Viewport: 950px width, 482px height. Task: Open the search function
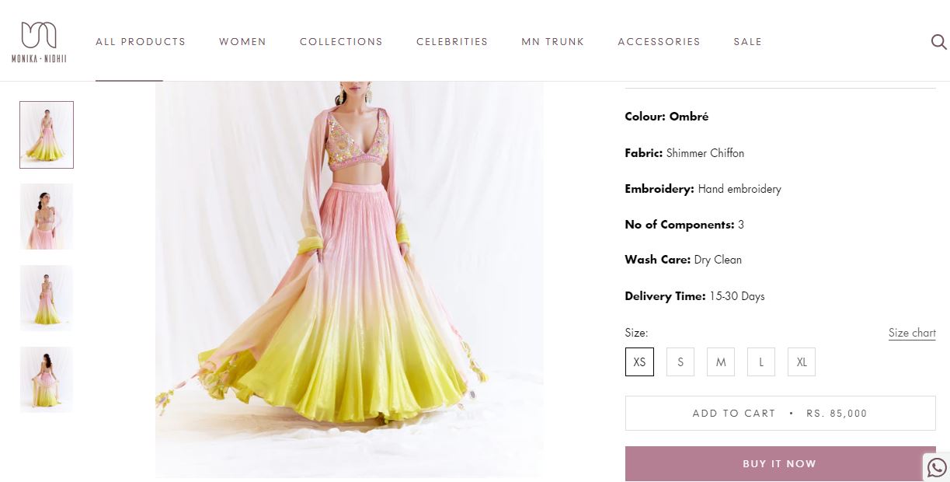click(x=938, y=43)
